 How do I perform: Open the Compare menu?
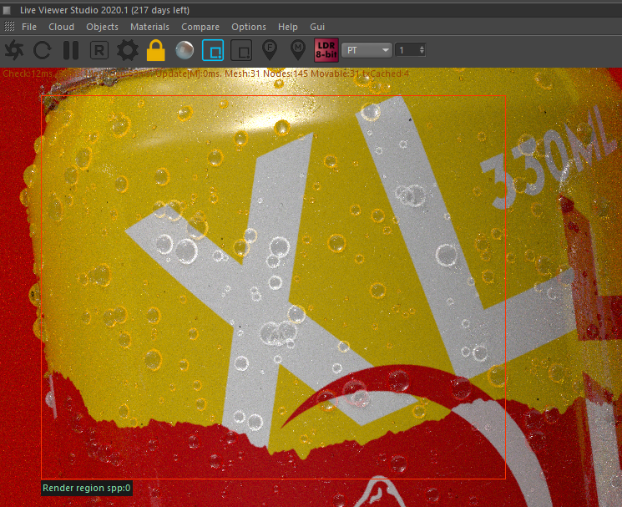click(200, 27)
